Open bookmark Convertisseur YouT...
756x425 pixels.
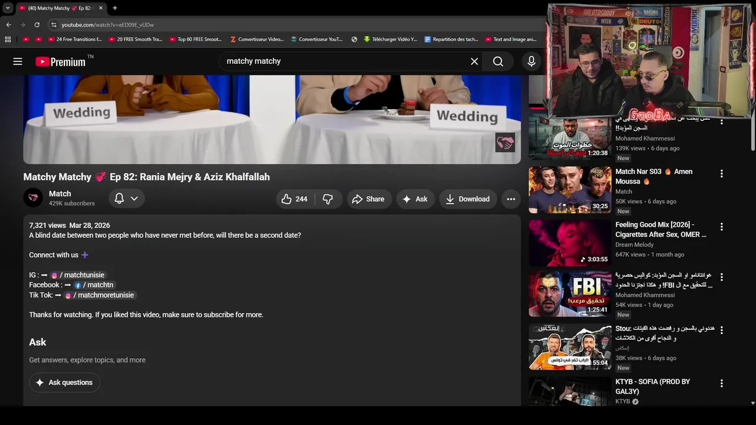pyautogui.click(x=317, y=40)
